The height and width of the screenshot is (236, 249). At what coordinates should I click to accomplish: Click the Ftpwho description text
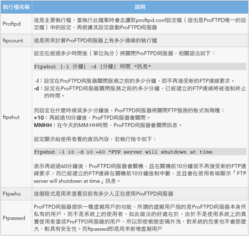tap(103, 194)
